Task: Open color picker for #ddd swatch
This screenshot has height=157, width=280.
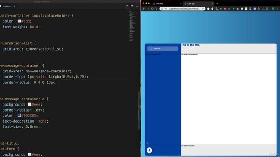Action: (19, 21)
